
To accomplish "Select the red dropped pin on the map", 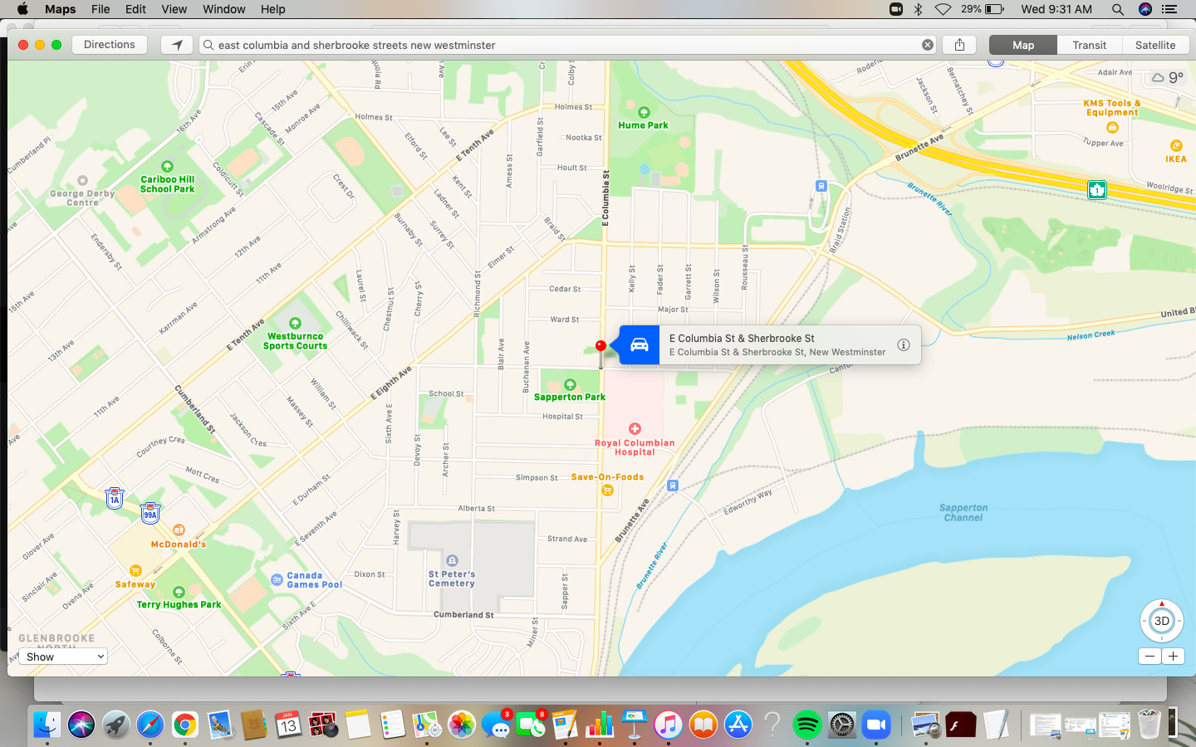I will (600, 346).
